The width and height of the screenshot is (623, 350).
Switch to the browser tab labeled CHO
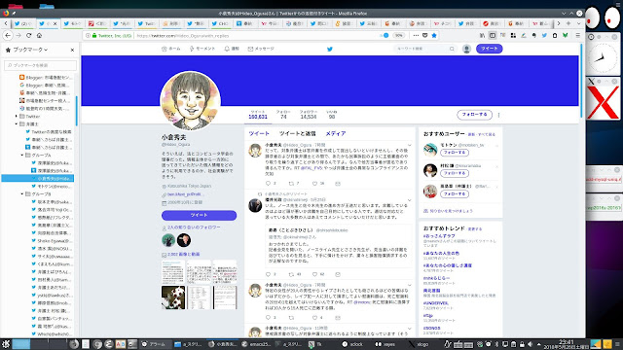coord(221,23)
